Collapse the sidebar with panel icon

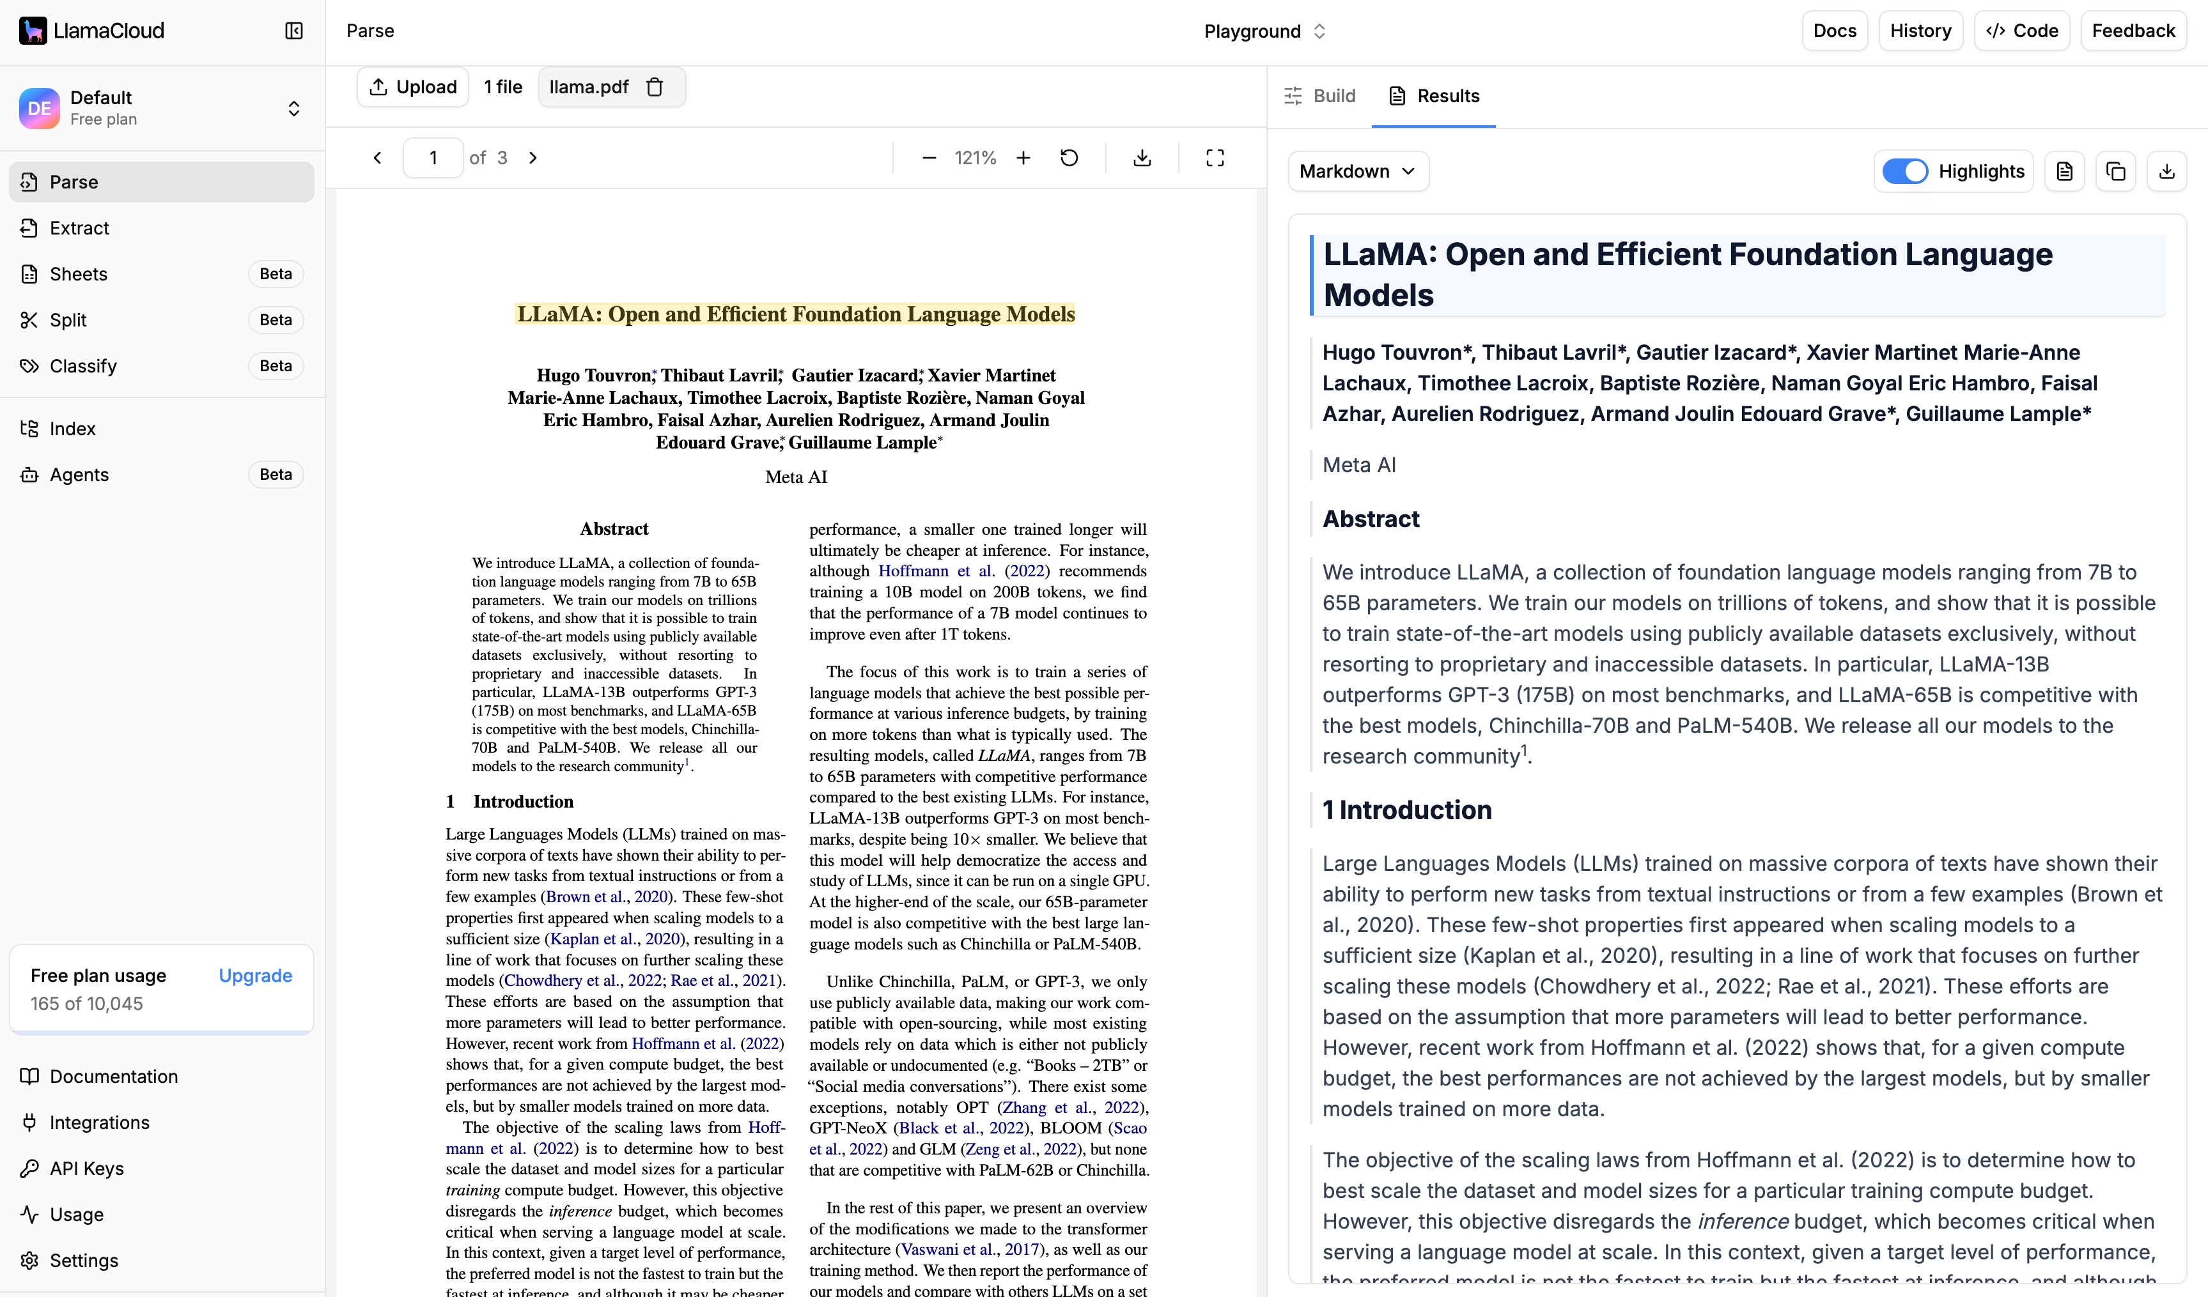pyautogui.click(x=293, y=31)
